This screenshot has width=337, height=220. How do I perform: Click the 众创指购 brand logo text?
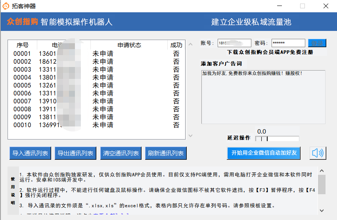click(x=22, y=22)
